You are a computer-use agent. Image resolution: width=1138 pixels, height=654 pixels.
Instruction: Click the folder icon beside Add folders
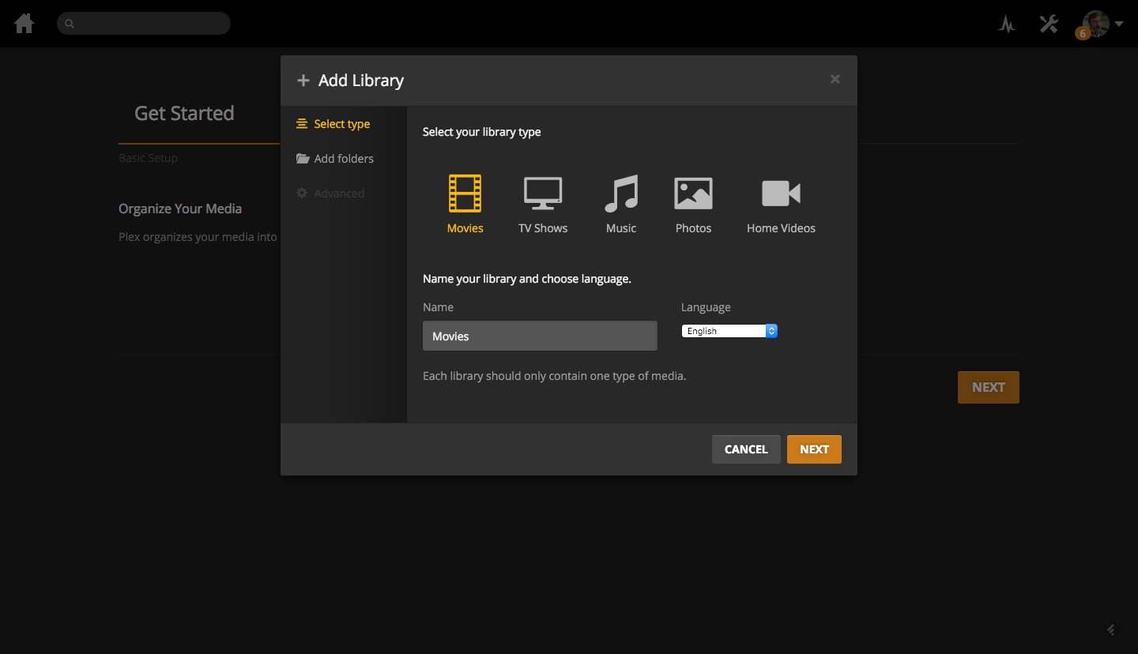tap(303, 159)
